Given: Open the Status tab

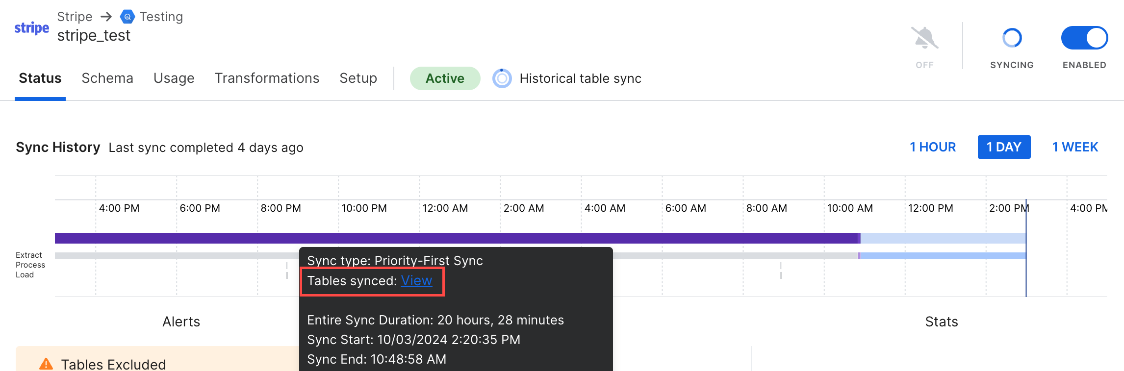Looking at the screenshot, I should click(x=40, y=78).
